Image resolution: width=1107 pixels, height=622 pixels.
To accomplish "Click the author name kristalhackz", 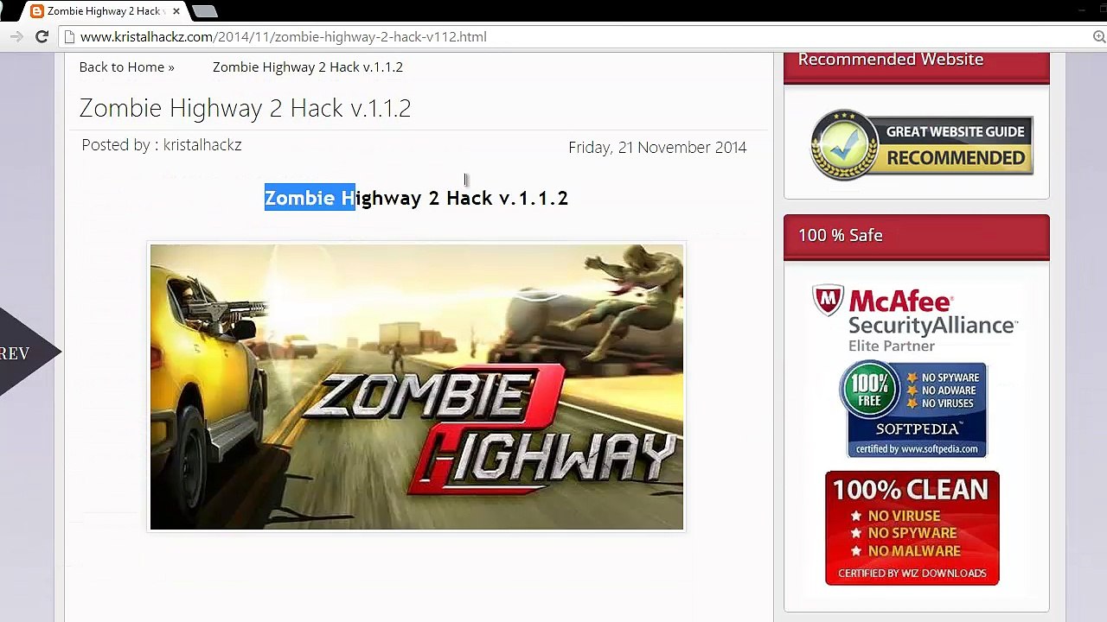I will coord(202,145).
